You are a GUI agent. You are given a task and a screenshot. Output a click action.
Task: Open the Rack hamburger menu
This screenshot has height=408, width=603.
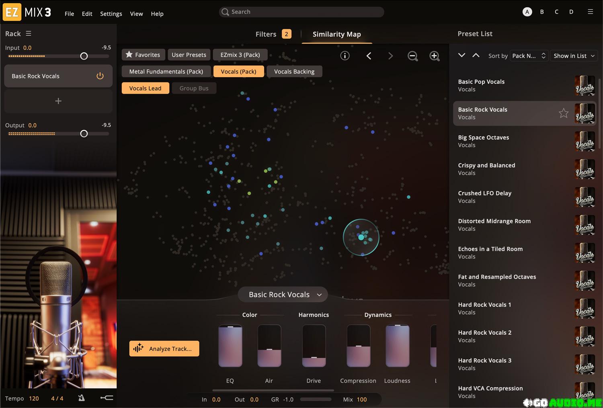click(28, 34)
